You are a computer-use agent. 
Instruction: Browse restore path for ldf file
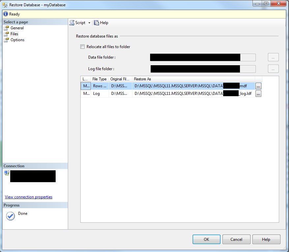pyautogui.click(x=258, y=94)
